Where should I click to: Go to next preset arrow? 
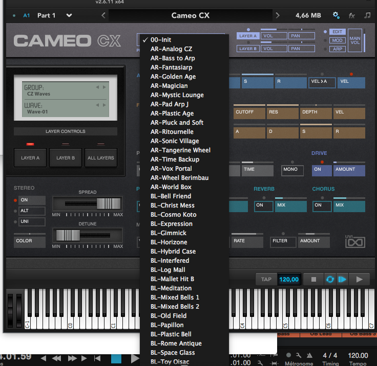coord(278,15)
